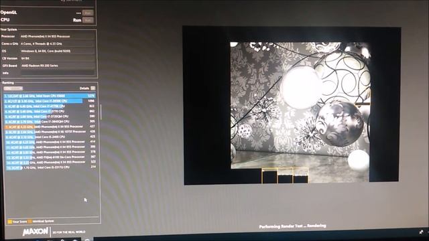This screenshot has width=429, height=241.
Task: Click the OS value Windows 8 64 Bit
Action: point(46,51)
